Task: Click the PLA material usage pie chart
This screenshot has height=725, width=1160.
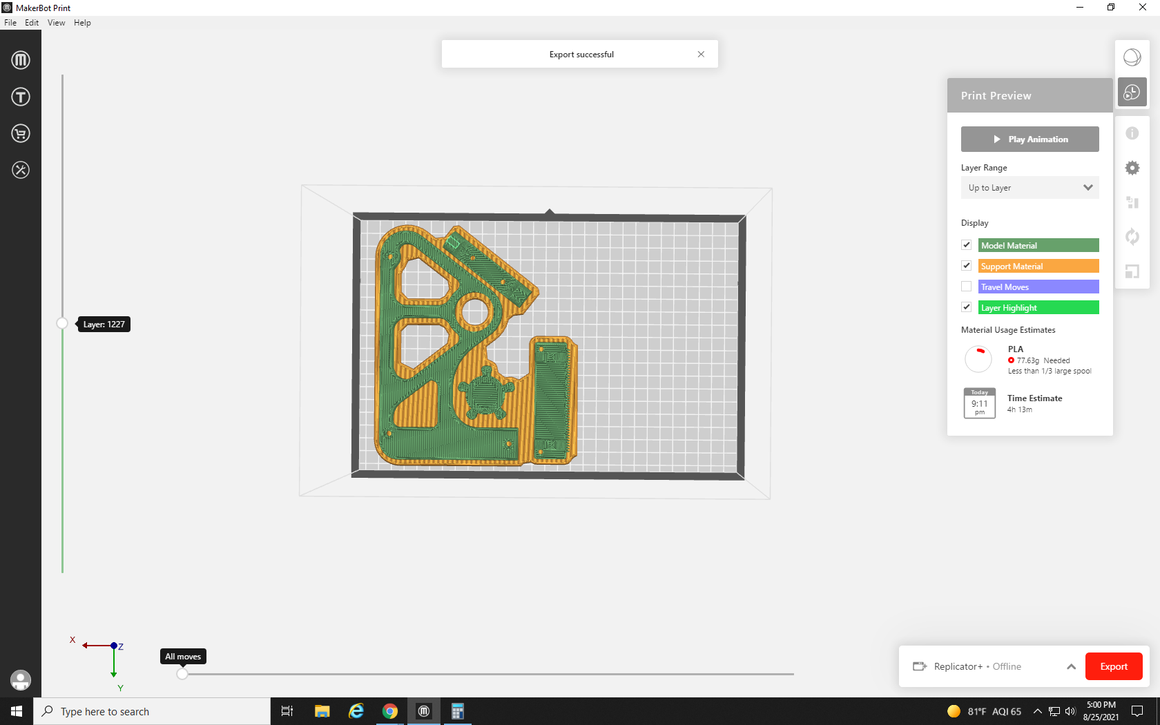Action: coord(978,360)
